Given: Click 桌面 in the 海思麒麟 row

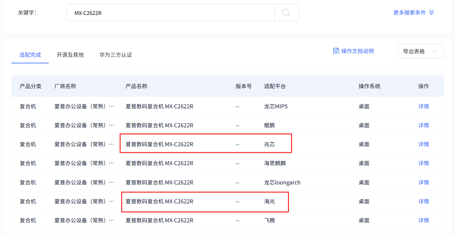Looking at the screenshot, I should pos(364,163).
